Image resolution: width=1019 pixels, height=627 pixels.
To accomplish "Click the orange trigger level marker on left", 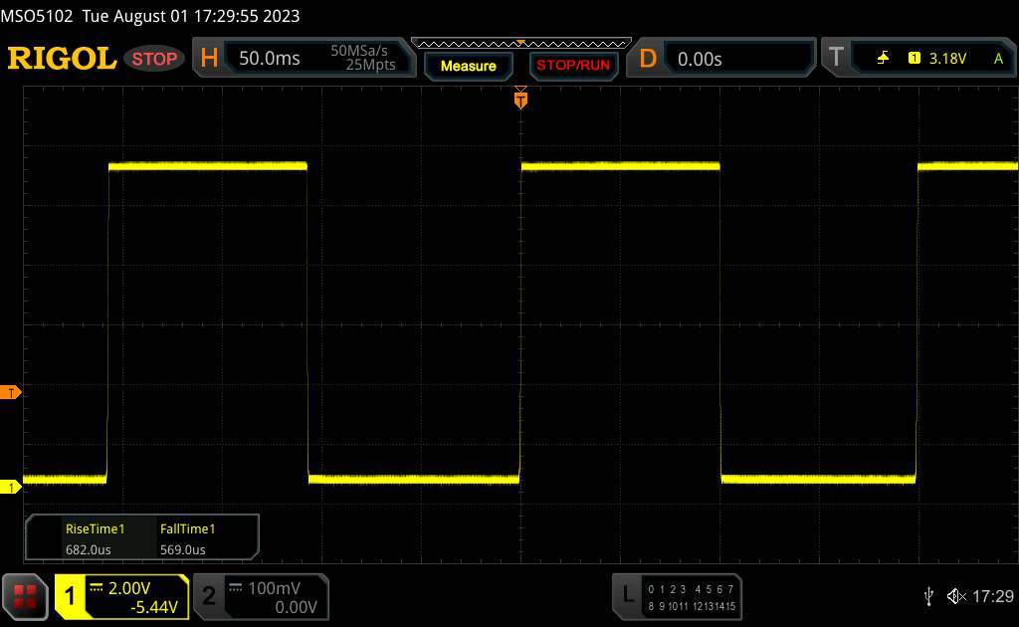I will tap(10, 392).
